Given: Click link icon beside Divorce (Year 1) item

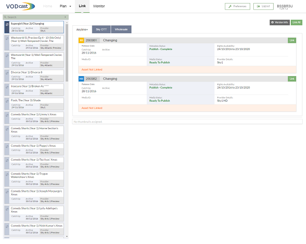Looking at the screenshot, I should point(7,73).
